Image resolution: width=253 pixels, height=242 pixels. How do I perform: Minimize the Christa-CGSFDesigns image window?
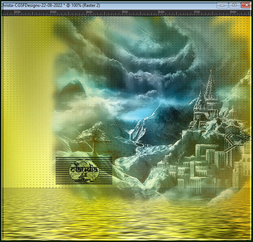(x=222, y=5)
